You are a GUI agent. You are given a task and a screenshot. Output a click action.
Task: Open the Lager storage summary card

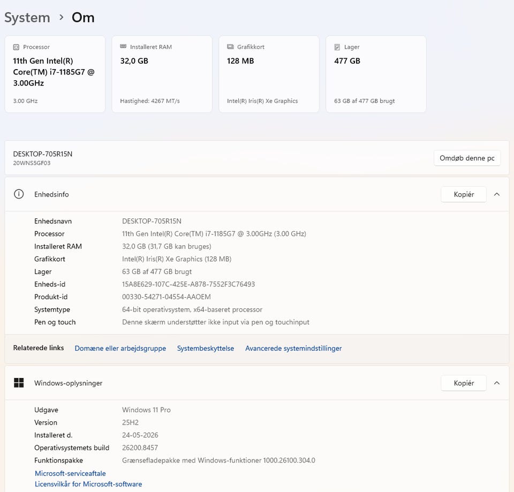(376, 74)
